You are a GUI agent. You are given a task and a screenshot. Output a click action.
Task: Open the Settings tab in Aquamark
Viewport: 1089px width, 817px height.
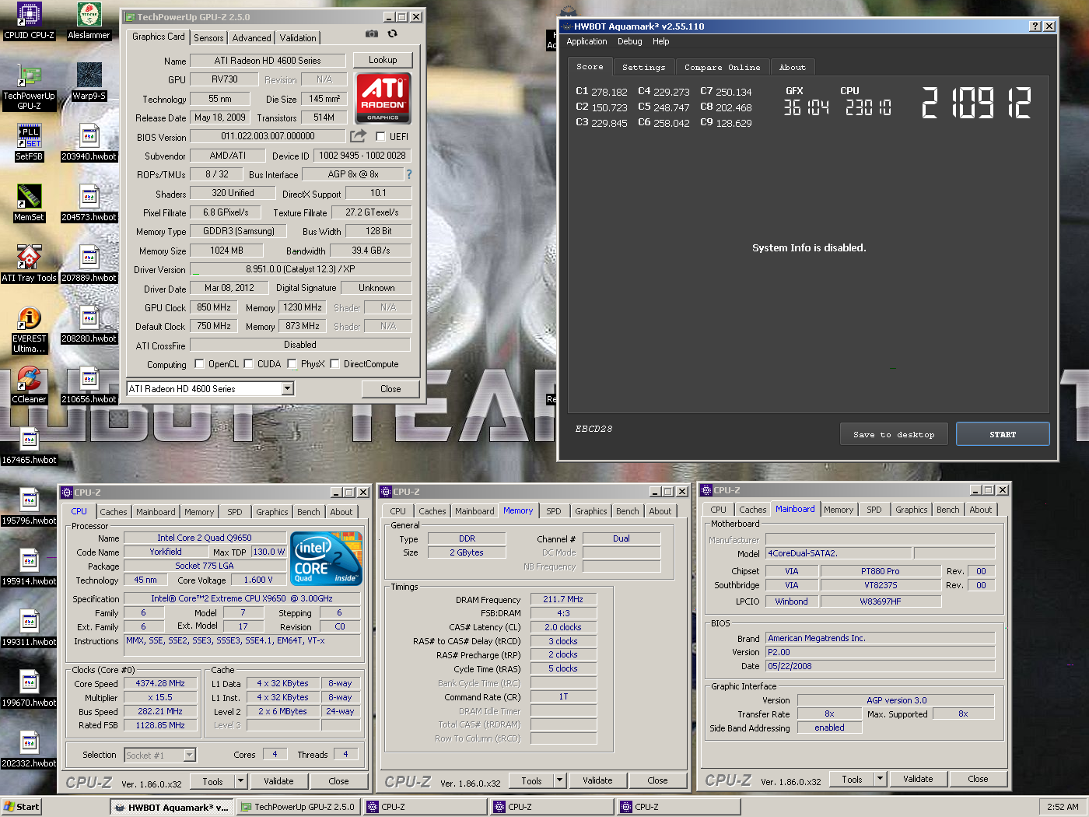644,67
